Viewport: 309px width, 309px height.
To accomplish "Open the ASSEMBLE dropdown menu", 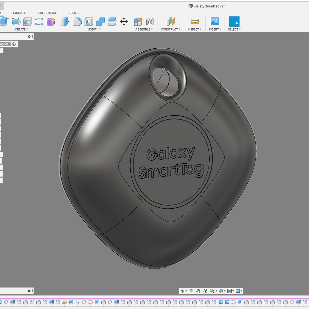I will tap(144, 29).
